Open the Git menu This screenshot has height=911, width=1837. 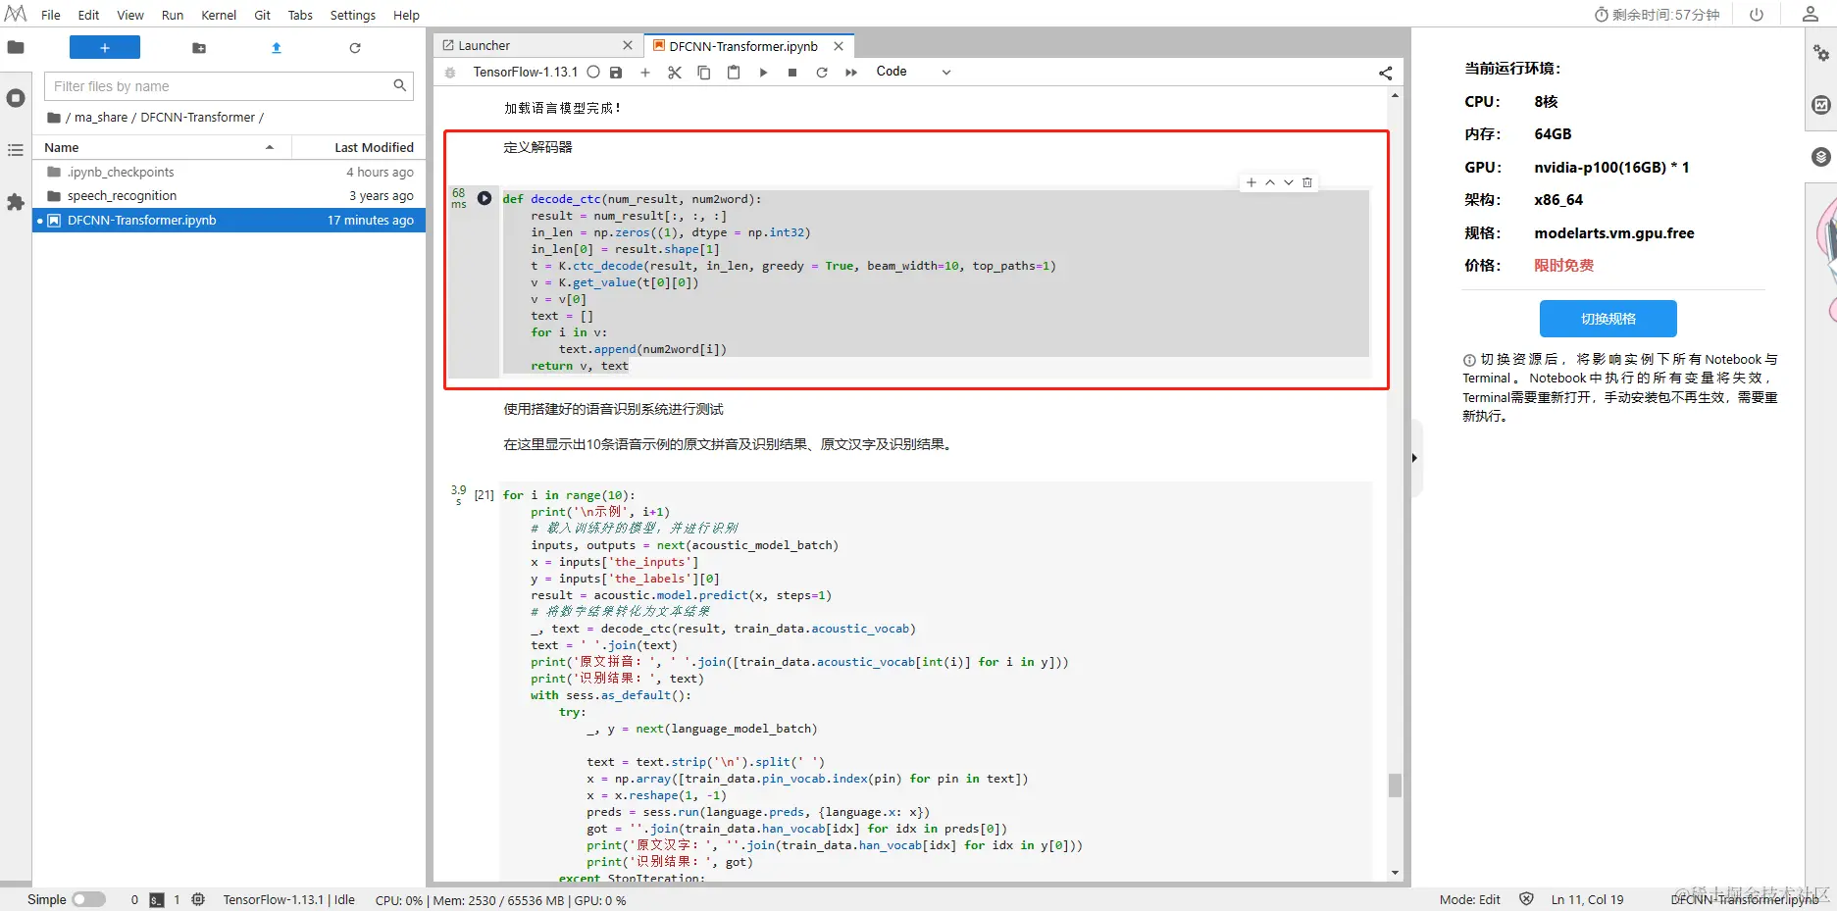click(262, 15)
